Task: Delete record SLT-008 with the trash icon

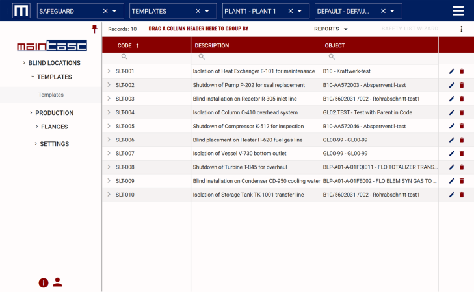Action: 462,167
